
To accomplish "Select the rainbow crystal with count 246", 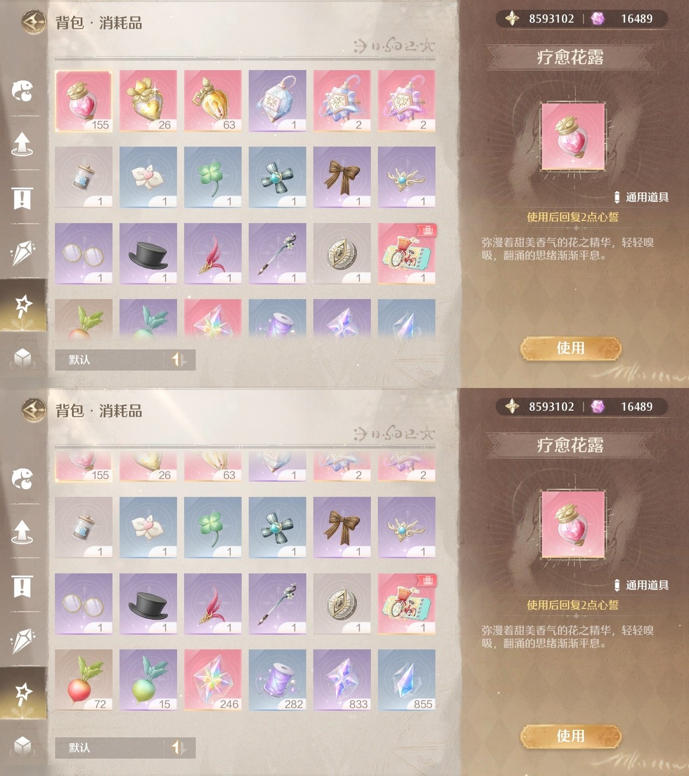I will [213, 680].
